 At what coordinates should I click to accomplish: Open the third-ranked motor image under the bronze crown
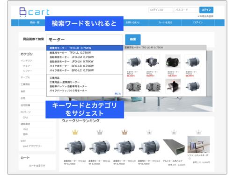tap(124, 147)
